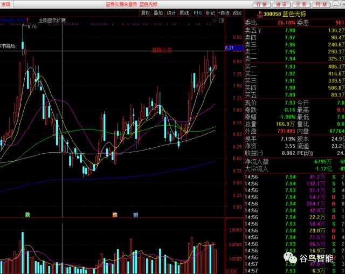This screenshot has height=274, width=345.
Task: Select the 14:57 trade with 6.3万 volume
Action: pyautogui.click(x=295, y=271)
